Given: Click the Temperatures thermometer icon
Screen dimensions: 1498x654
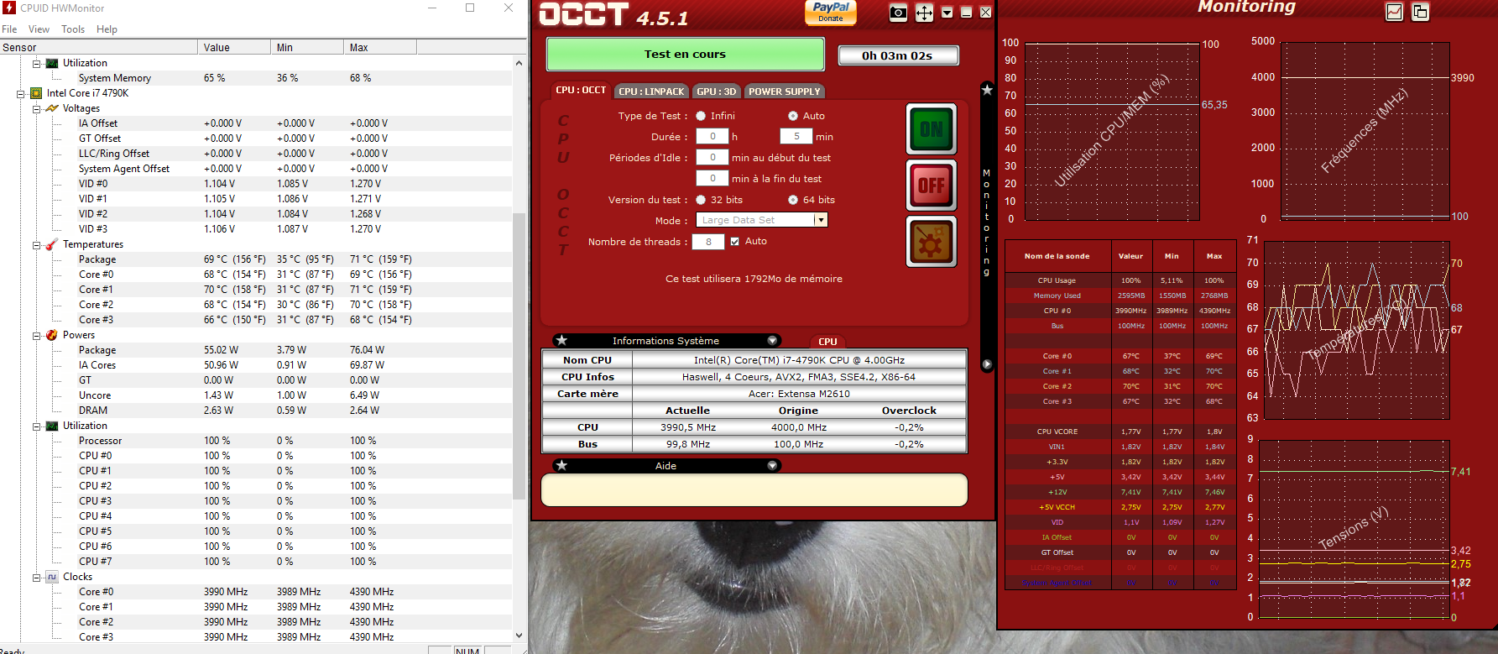Looking at the screenshot, I should point(52,244).
